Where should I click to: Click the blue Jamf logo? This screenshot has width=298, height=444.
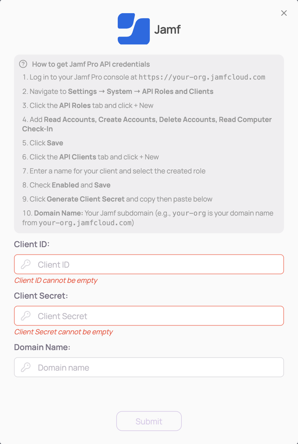(x=134, y=29)
